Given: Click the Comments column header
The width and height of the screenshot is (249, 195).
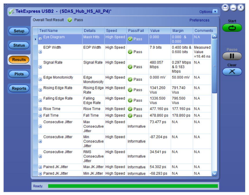Looking at the screenshot, I should tap(205, 31).
